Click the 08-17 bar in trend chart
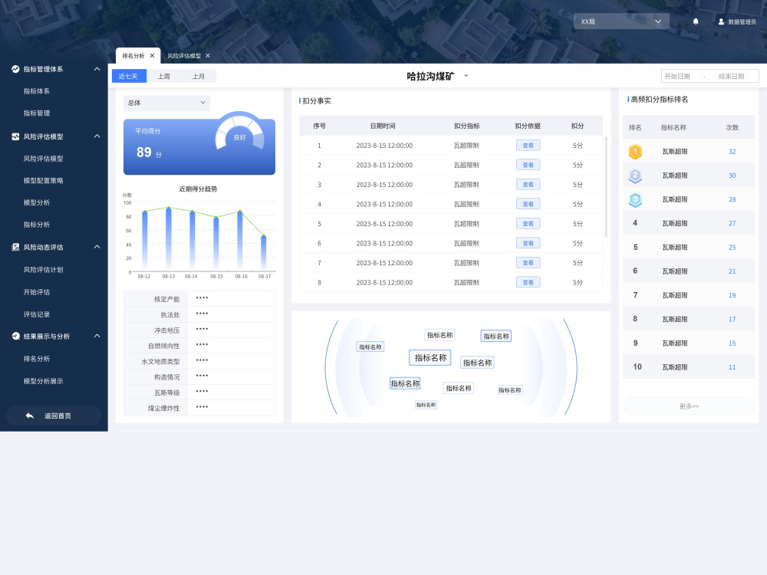 coord(264,253)
